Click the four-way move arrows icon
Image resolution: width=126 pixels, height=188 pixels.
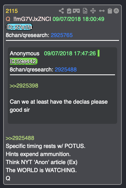(93, 11)
